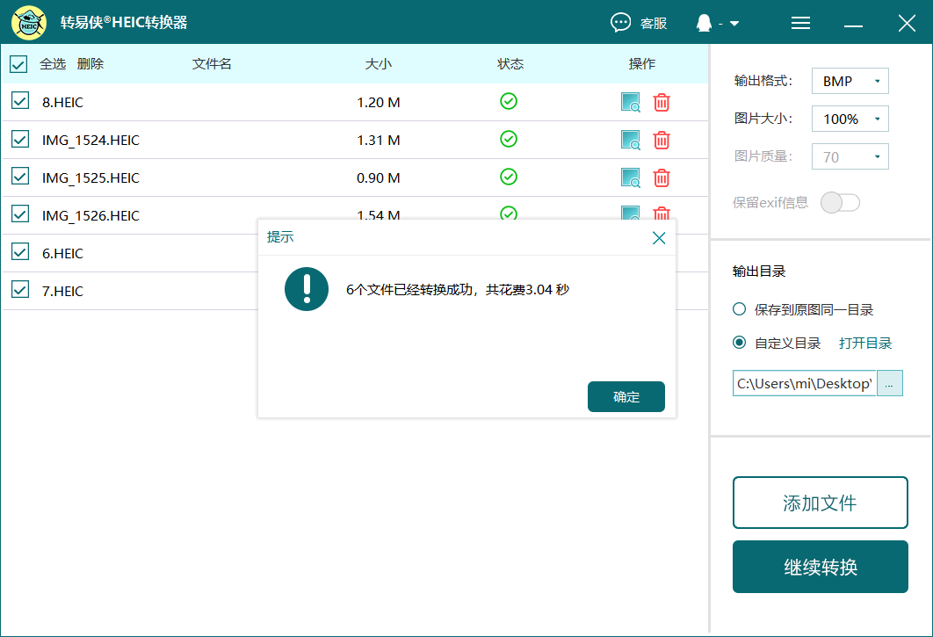
Task: Select 保存到原图同一目录 radio option
Action: tap(739, 309)
